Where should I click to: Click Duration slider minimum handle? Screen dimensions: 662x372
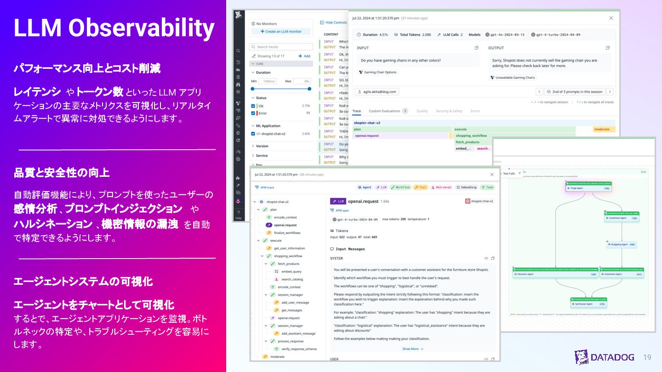point(252,89)
